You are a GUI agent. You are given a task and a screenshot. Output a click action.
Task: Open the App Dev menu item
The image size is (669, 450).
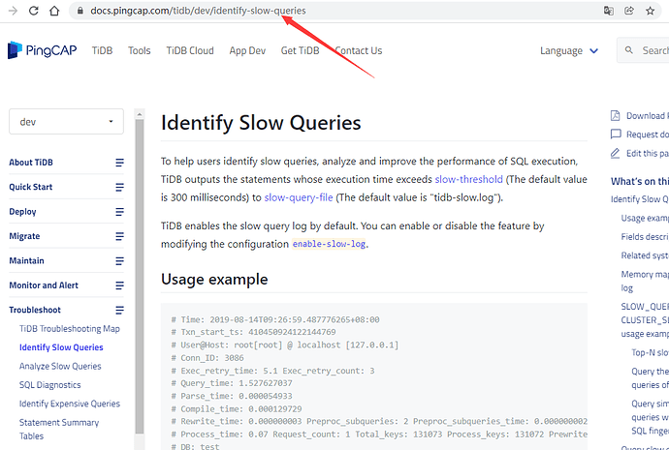(249, 51)
